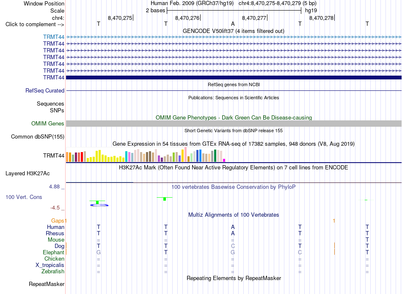Click the hg19 text beside scale bar
Screen dimensions: 402x294
[x=311, y=11]
